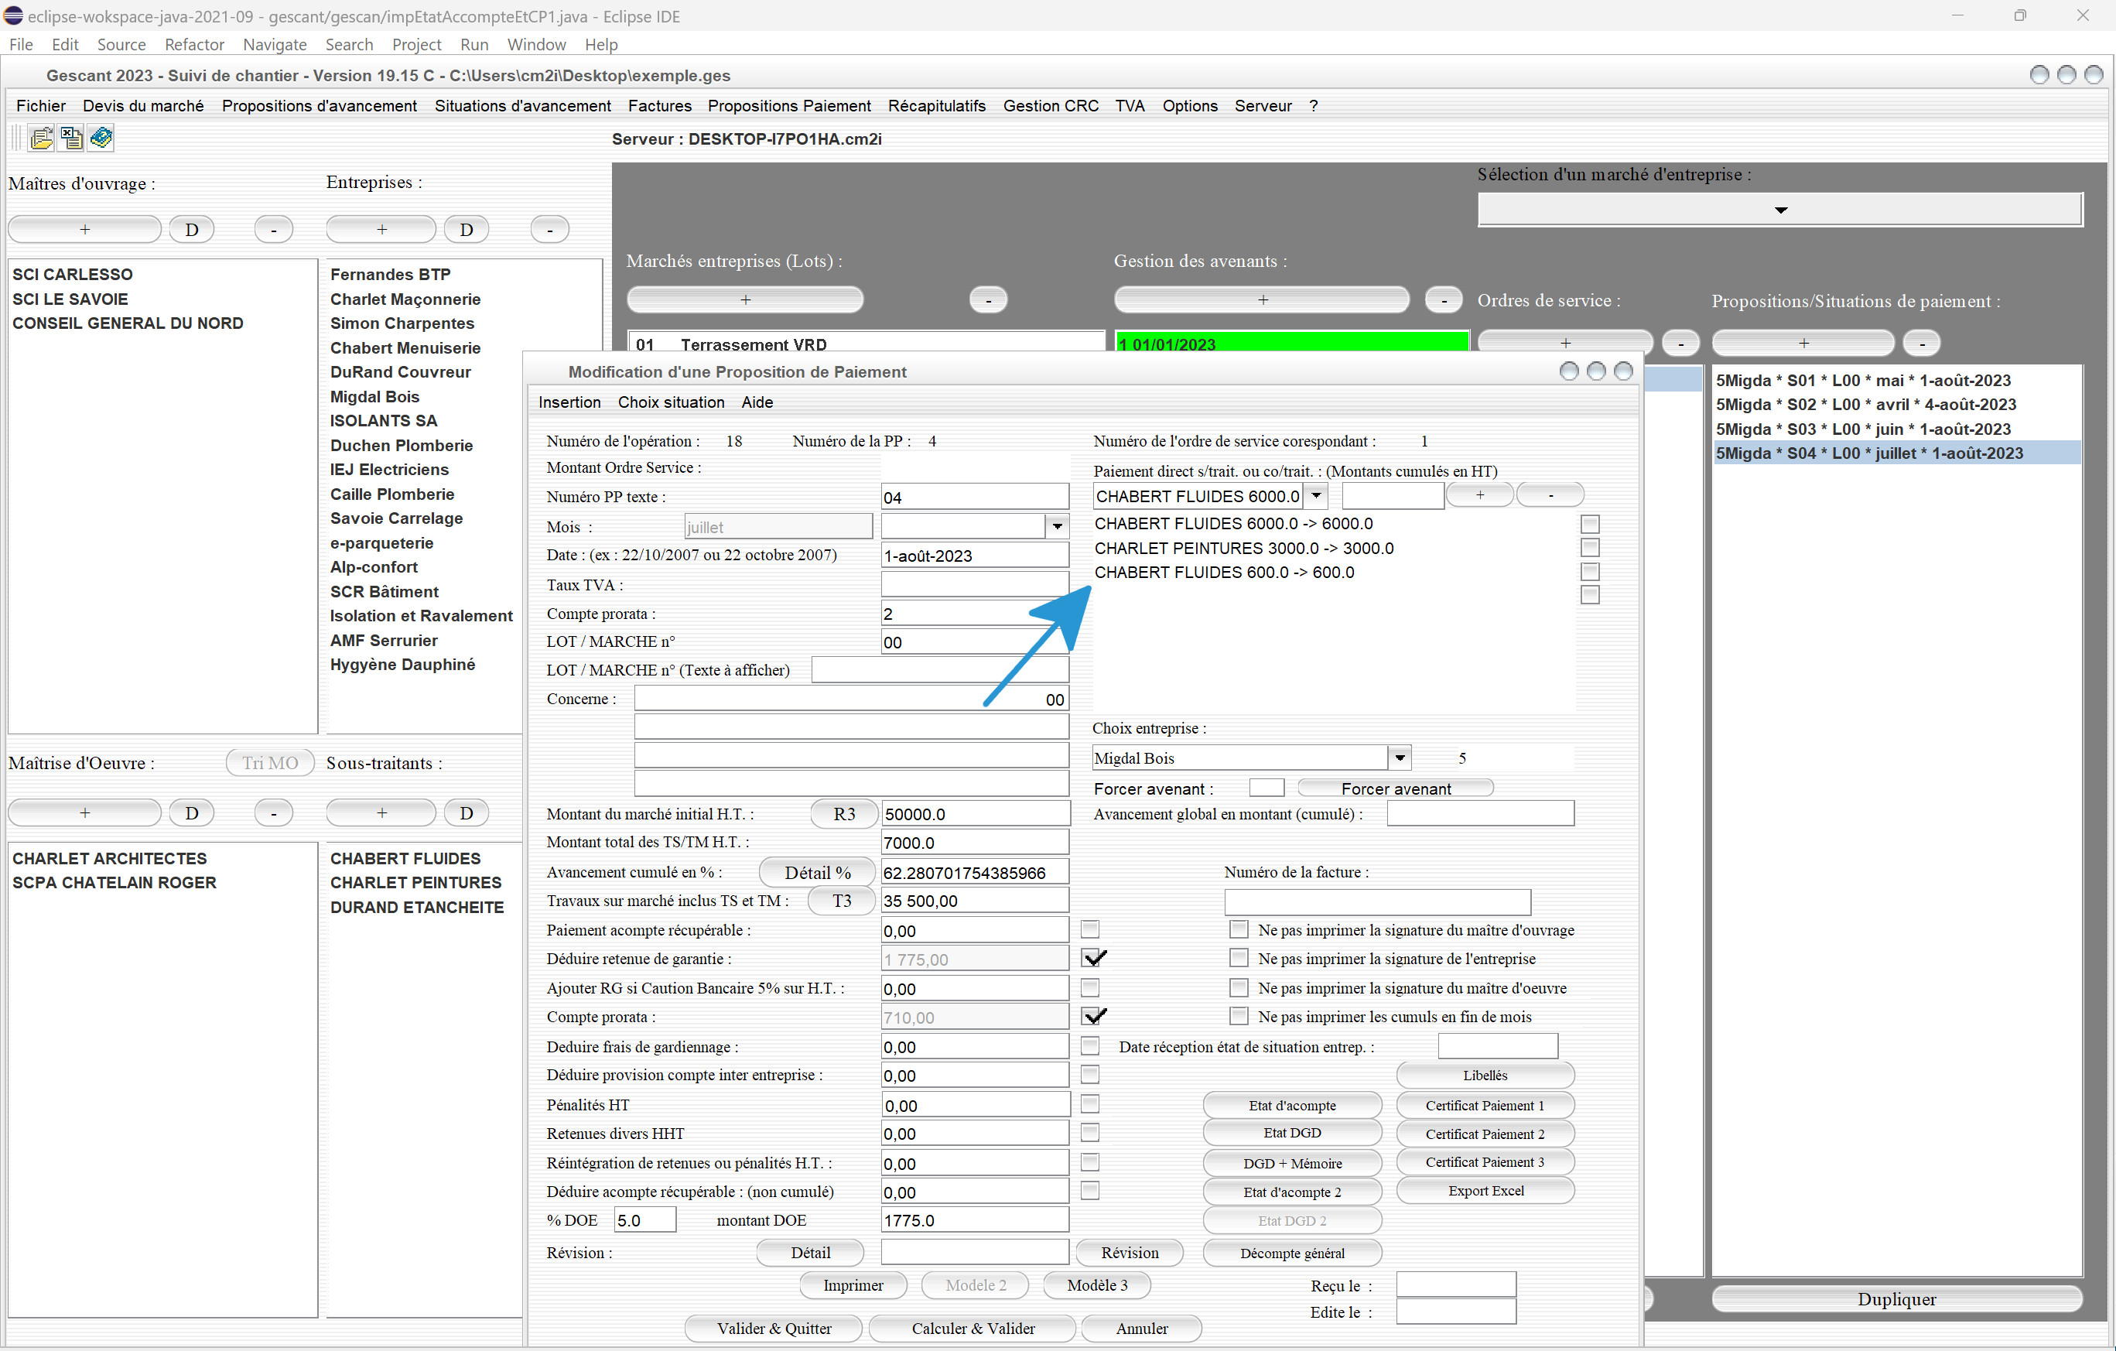This screenshot has width=2116, height=1351.
Task: Open Gestion CRC menu
Action: click(x=1051, y=105)
